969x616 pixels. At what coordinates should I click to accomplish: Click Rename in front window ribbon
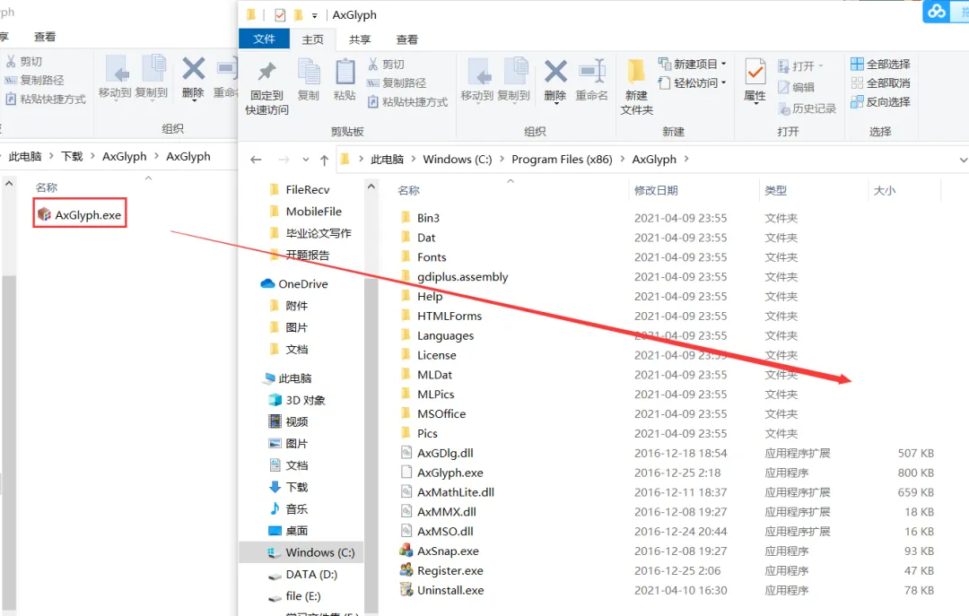pos(591,81)
